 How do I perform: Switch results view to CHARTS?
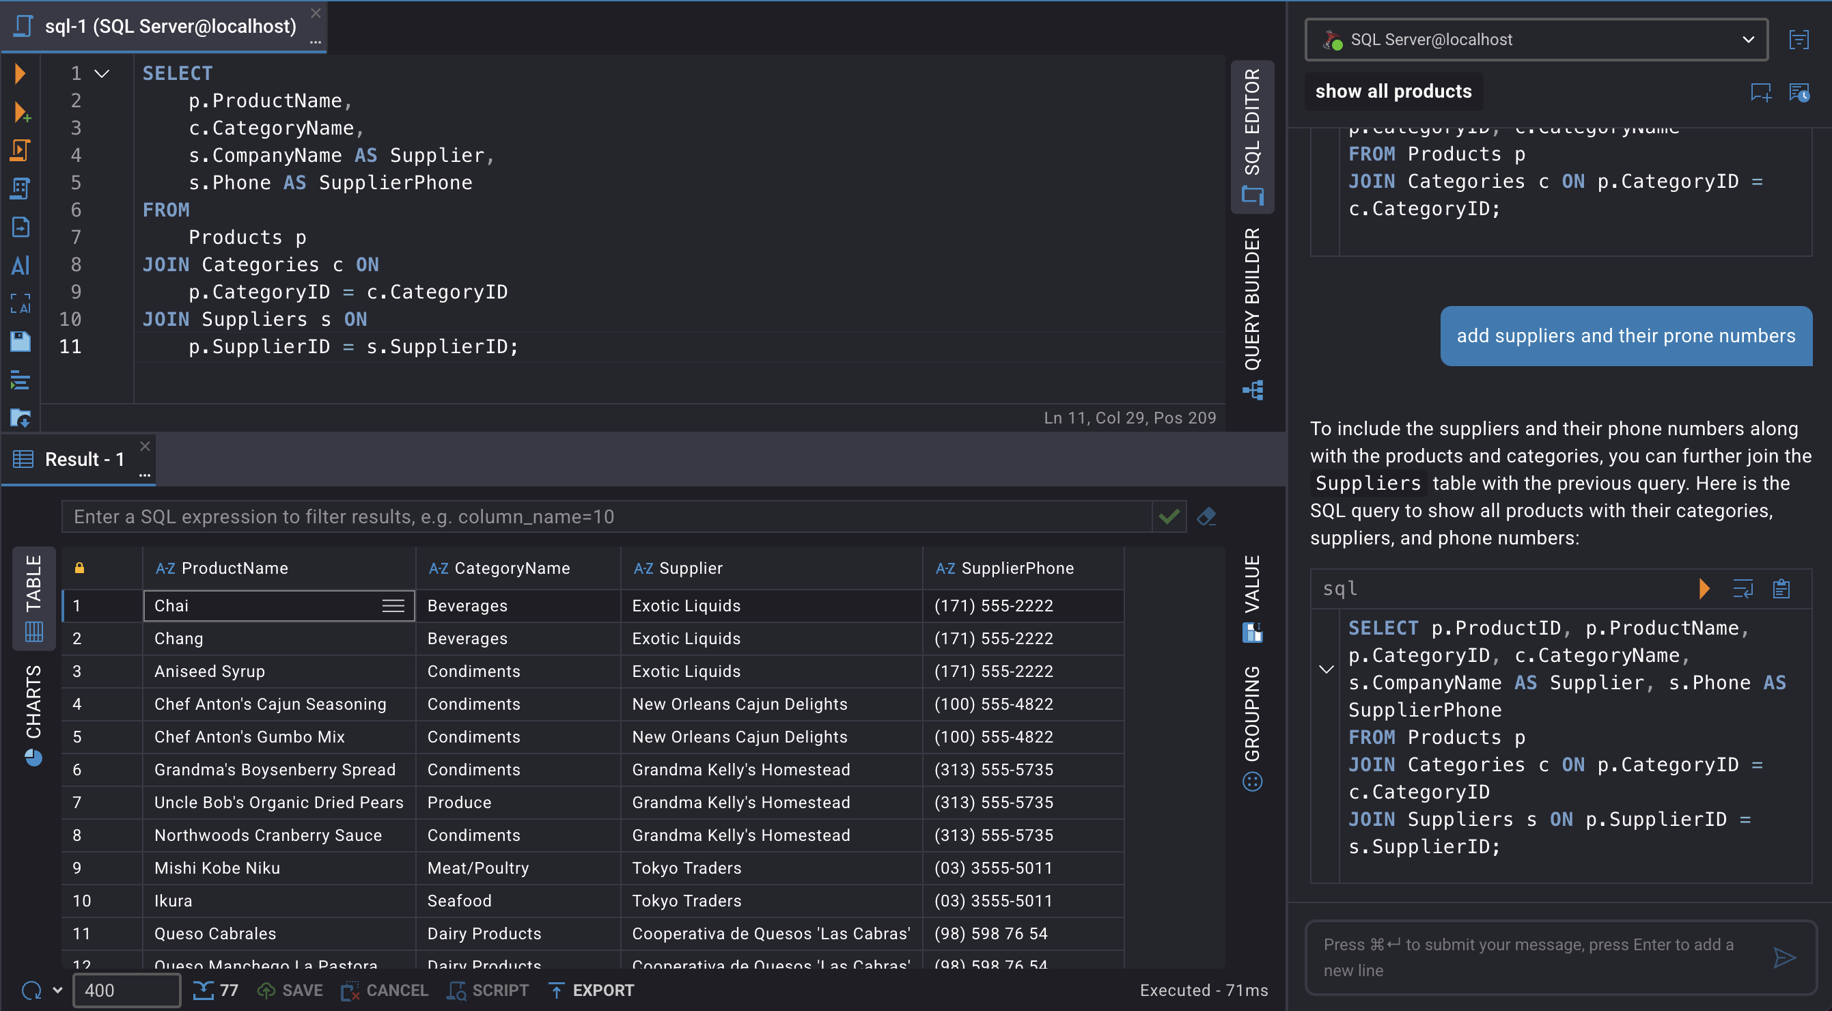tap(33, 713)
